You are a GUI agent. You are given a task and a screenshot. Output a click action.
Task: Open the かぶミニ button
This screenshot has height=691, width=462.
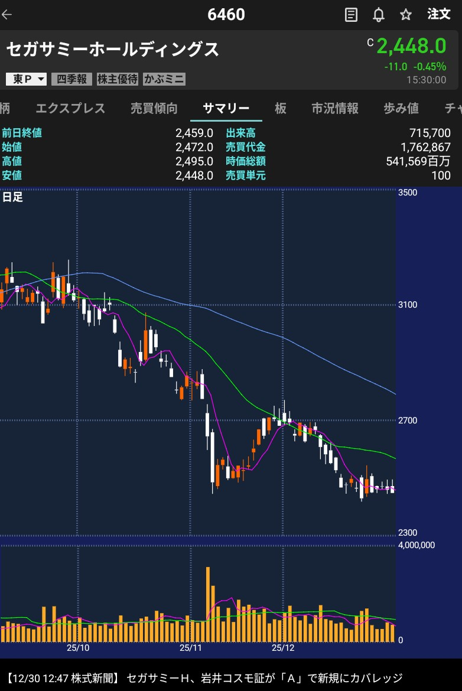click(x=164, y=79)
